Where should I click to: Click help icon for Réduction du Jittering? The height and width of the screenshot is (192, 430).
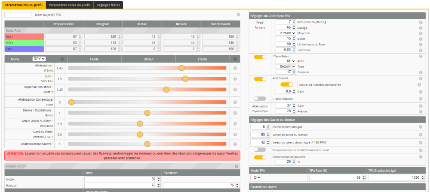(420, 21)
